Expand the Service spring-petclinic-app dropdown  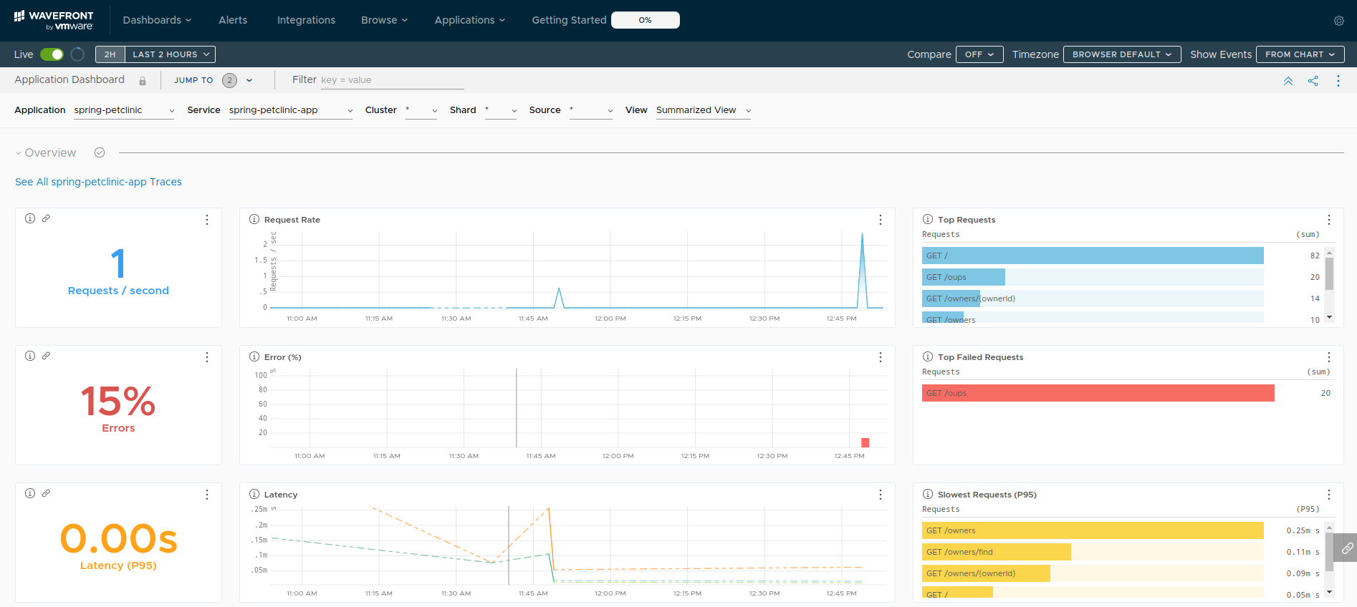click(x=291, y=110)
